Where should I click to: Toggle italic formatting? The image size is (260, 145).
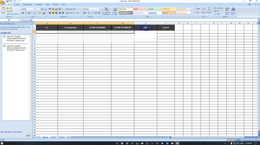tap(26, 13)
